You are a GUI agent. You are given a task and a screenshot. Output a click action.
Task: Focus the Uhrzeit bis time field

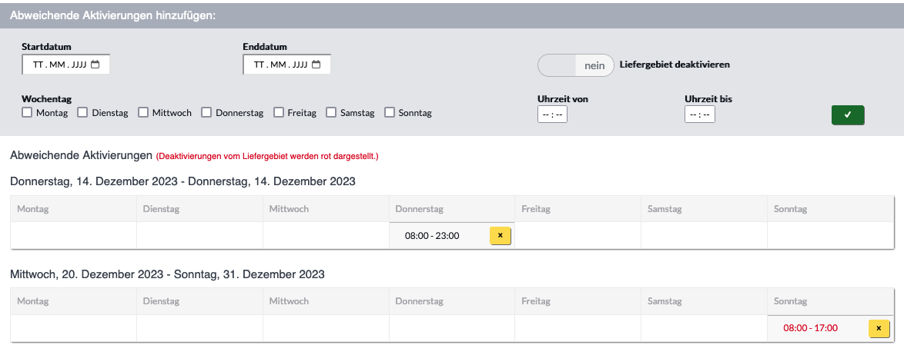coord(700,114)
